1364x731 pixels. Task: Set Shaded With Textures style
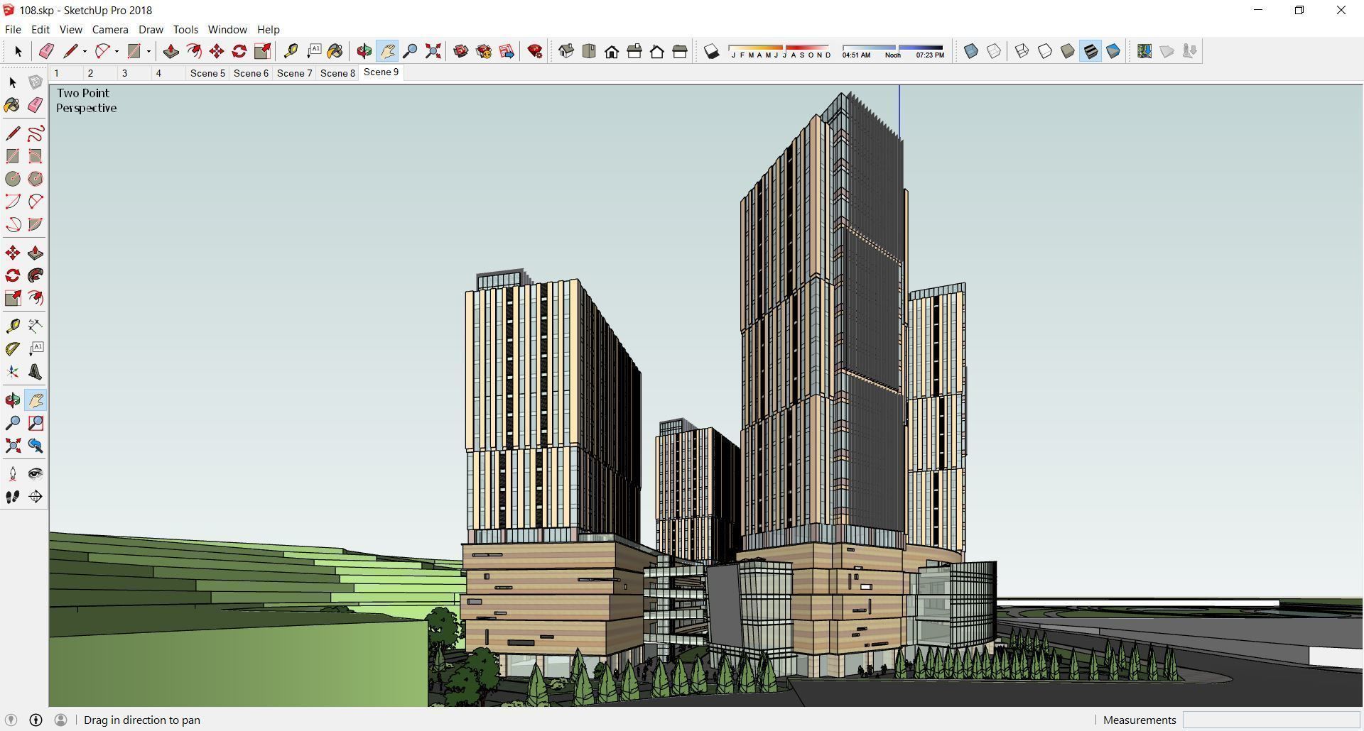[1090, 51]
